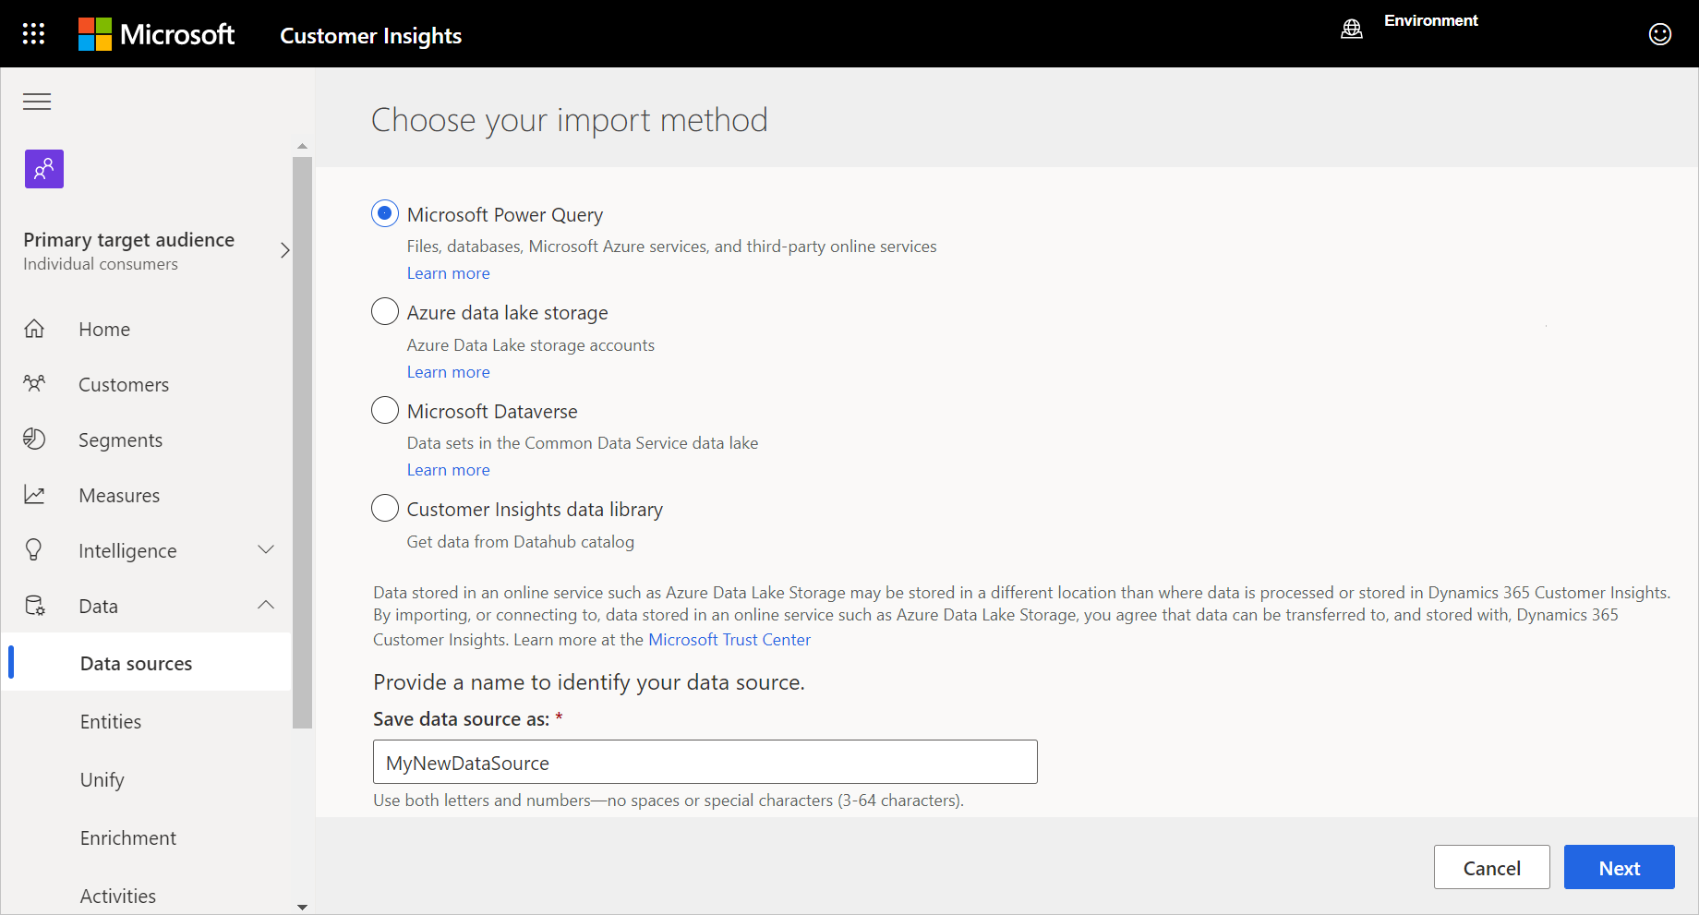Click the Measures chart icon
Image resolution: width=1699 pixels, height=915 pixels.
pyautogui.click(x=34, y=495)
